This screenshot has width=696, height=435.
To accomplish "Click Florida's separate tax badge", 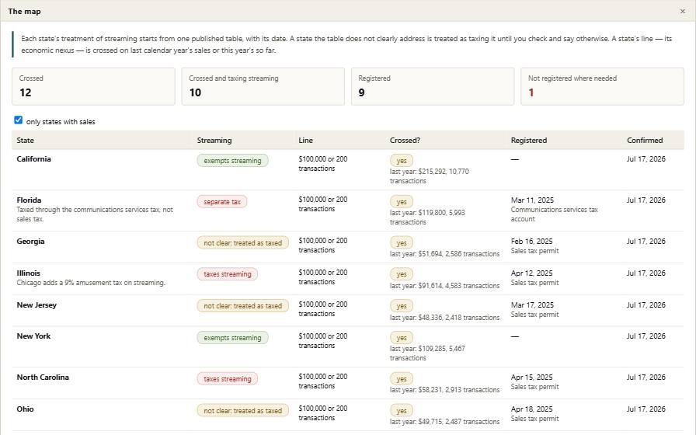I will (222, 201).
